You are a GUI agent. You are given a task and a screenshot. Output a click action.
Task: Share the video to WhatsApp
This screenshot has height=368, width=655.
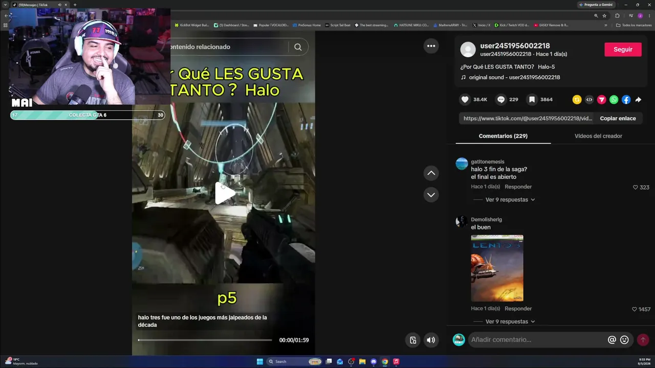tap(614, 100)
